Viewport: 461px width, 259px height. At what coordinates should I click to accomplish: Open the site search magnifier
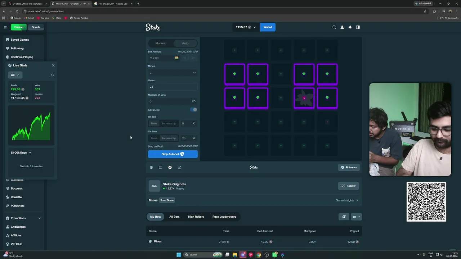(334, 27)
